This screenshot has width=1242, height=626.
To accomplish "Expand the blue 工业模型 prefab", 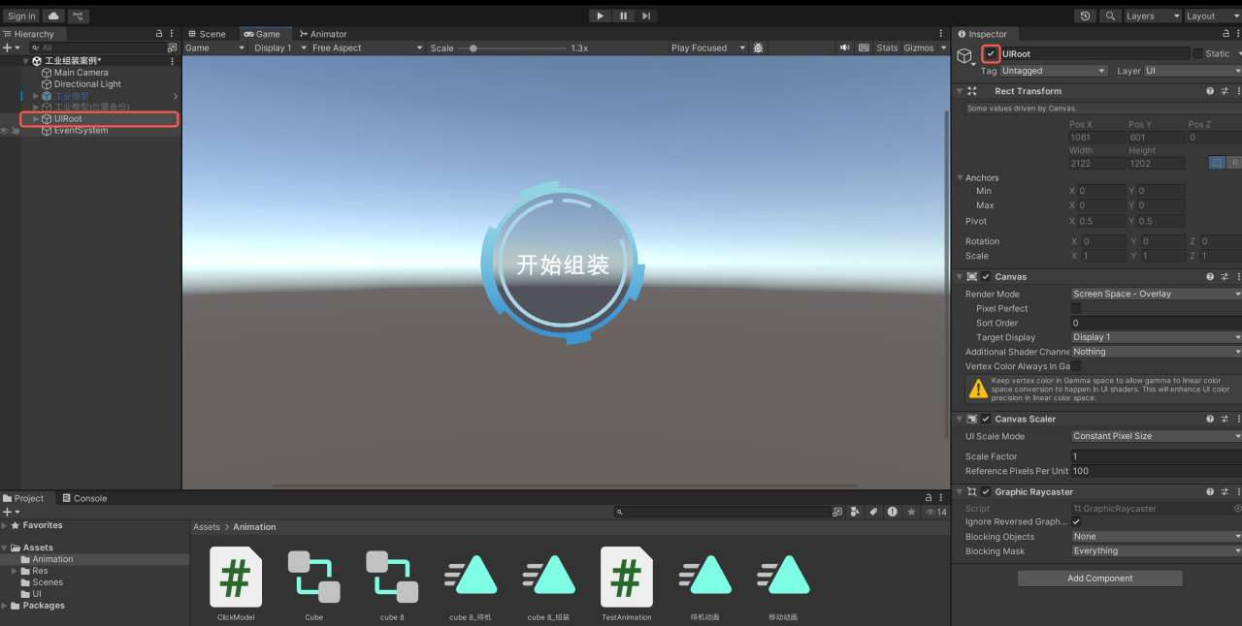I will pyautogui.click(x=36, y=96).
